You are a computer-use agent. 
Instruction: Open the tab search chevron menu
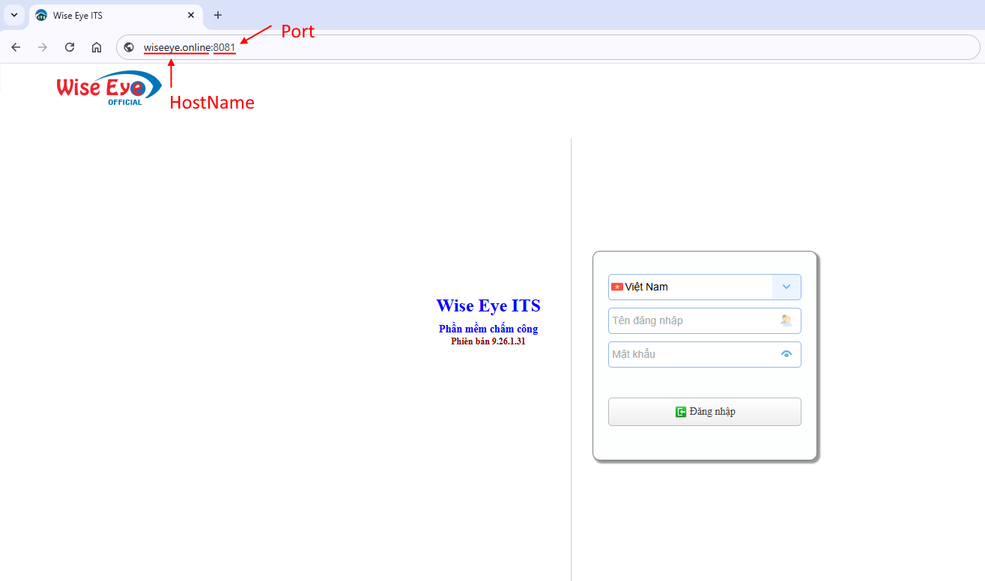pos(13,15)
